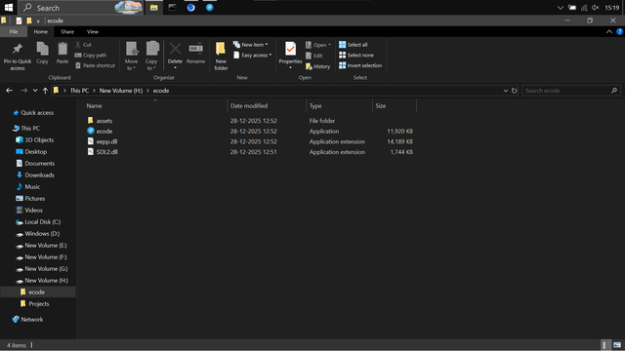Switch to large icons view
625x351 pixels.
[x=616, y=345]
